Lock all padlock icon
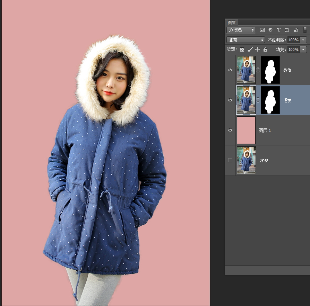 click(x=265, y=49)
